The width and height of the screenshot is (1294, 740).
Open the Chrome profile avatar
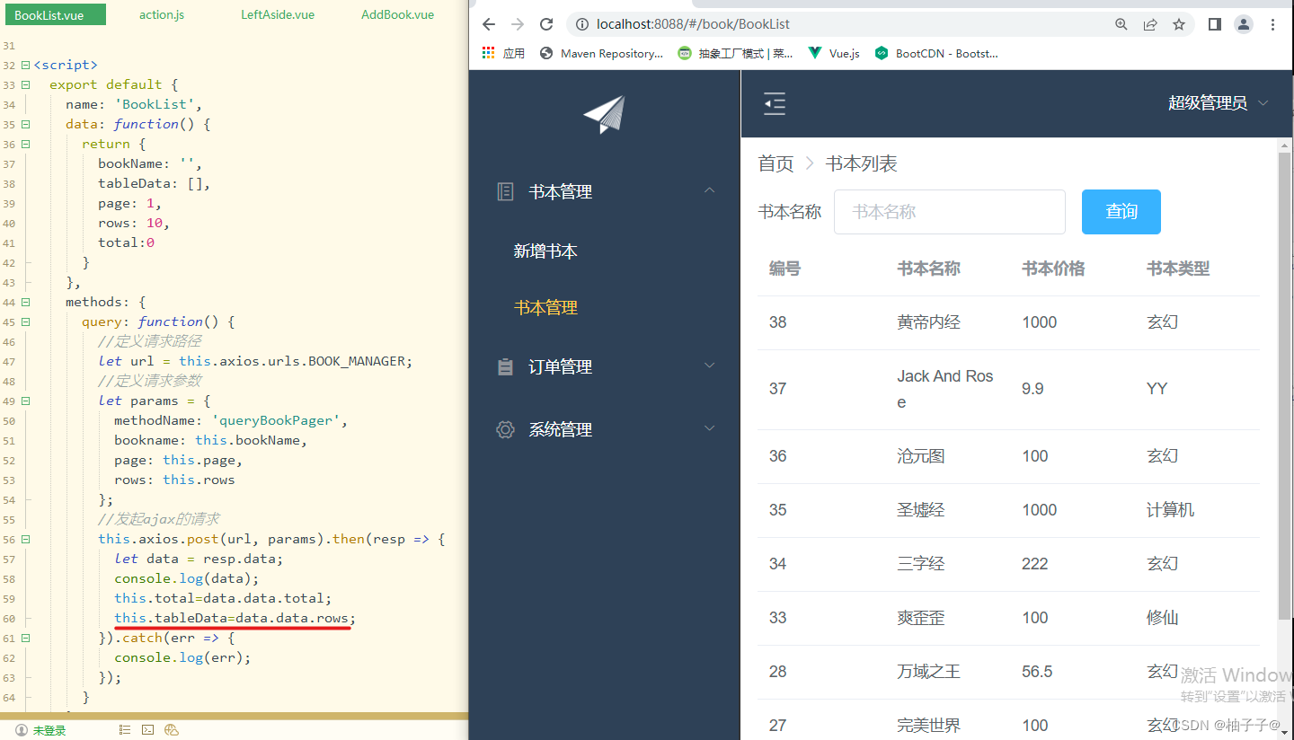coord(1244,24)
